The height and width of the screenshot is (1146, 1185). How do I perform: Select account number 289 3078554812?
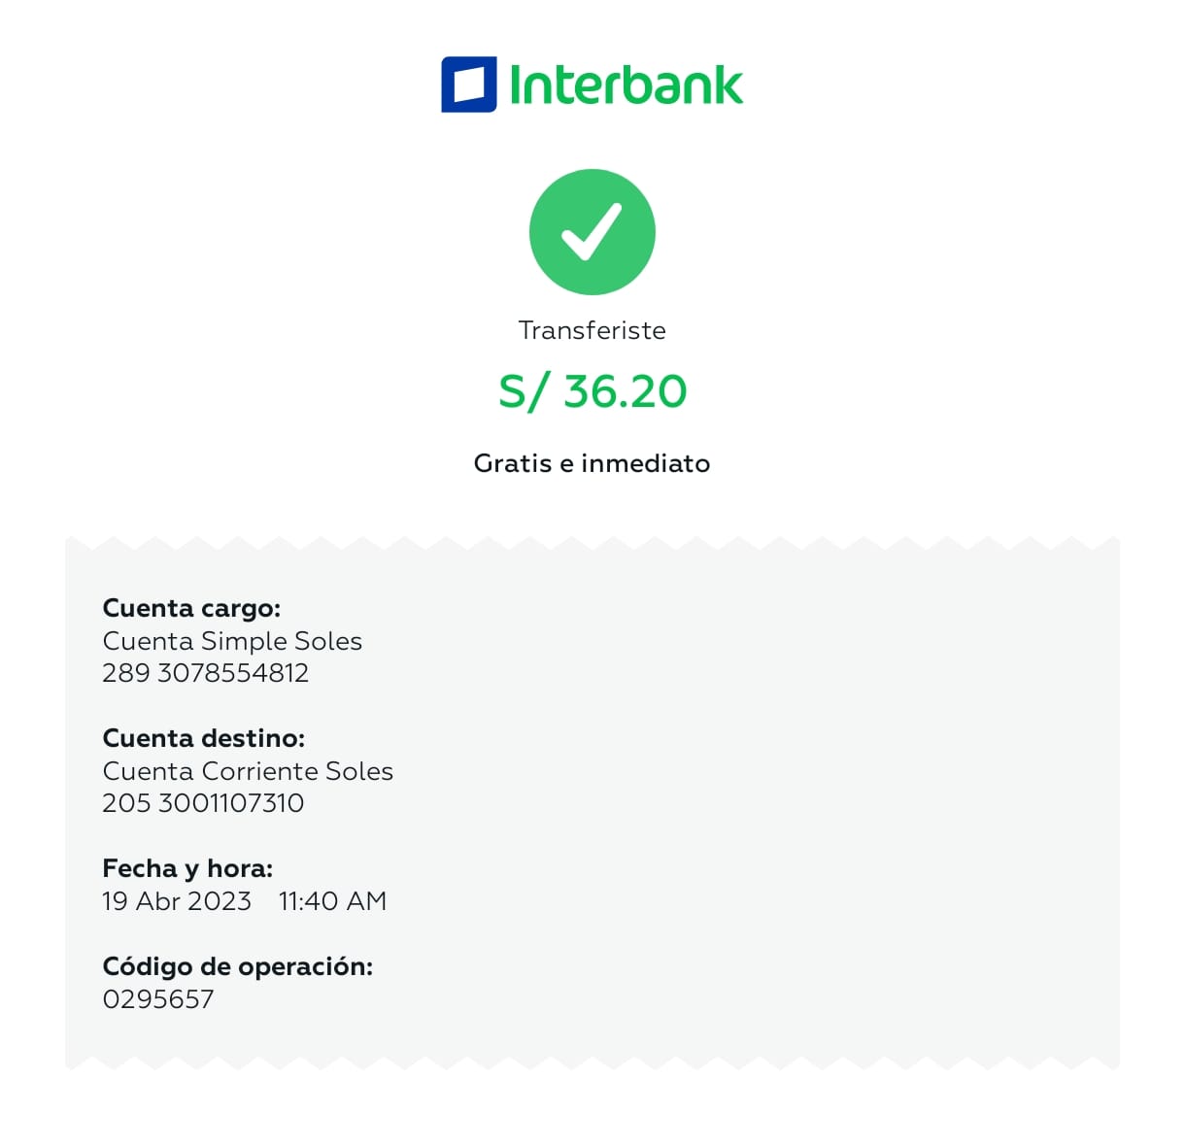(205, 673)
